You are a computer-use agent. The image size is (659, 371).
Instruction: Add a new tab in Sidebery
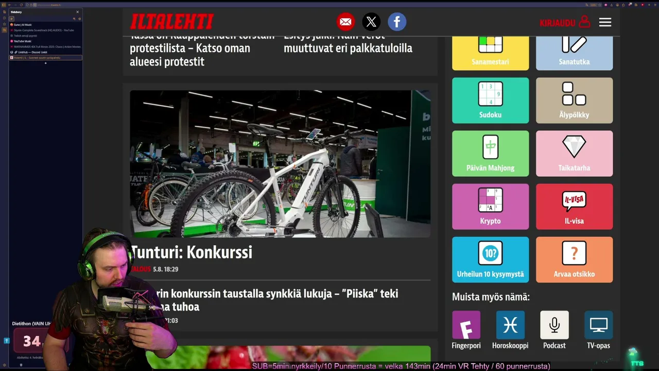click(45, 63)
